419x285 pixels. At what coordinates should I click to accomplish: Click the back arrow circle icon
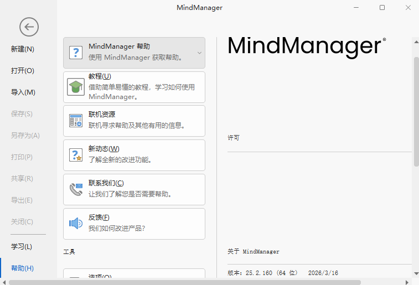coord(29,27)
